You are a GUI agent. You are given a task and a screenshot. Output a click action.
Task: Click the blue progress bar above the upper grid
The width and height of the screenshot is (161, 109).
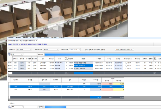click(103, 55)
